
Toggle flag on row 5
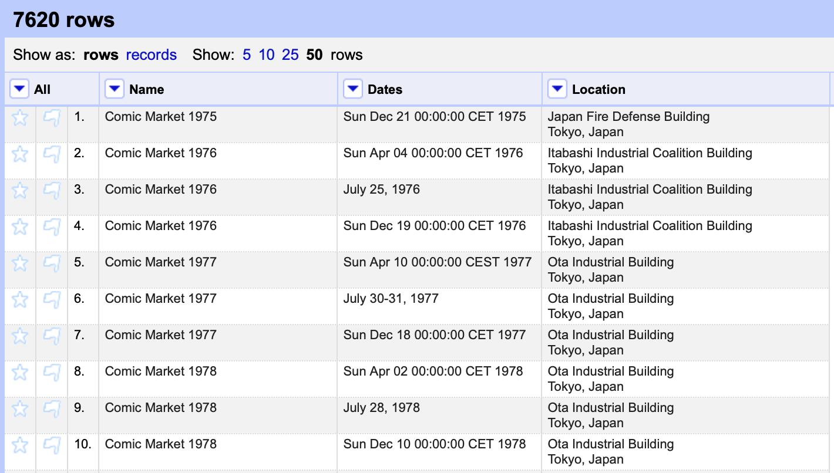tap(52, 263)
